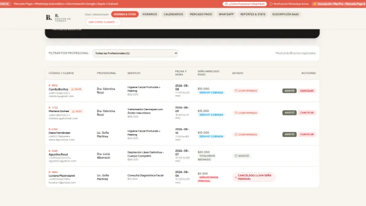The image size is (366, 206).
Task: Click Seña Mercado Pago column header
Action: (209, 73)
